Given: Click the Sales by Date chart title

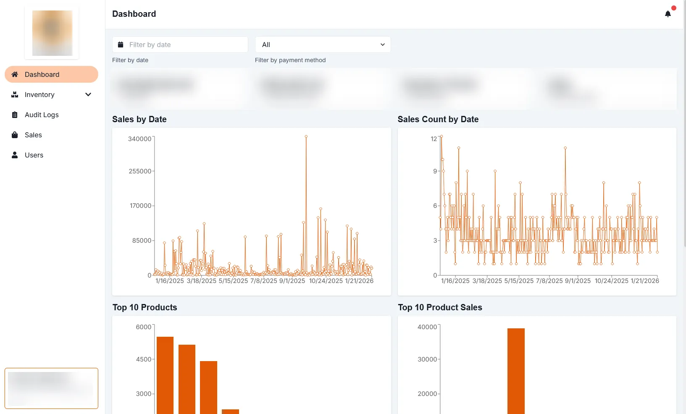Looking at the screenshot, I should (139, 119).
